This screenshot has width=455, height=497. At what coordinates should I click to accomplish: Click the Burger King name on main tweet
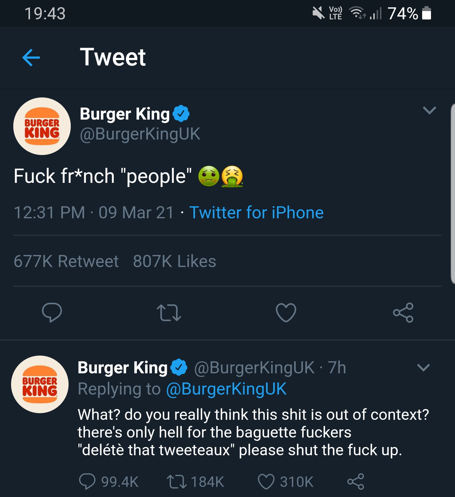(125, 114)
